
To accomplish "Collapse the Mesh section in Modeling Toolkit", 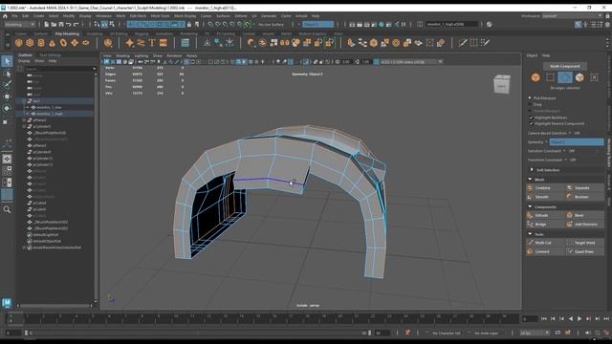I will 530,180.
